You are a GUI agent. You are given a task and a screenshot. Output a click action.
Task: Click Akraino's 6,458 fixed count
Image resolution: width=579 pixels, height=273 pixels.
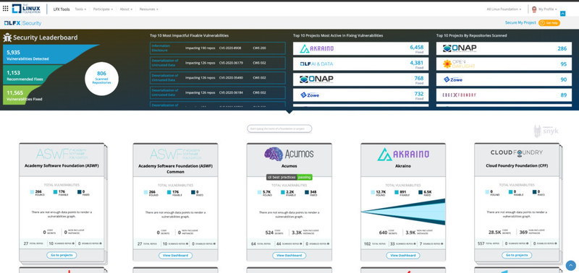(x=417, y=47)
